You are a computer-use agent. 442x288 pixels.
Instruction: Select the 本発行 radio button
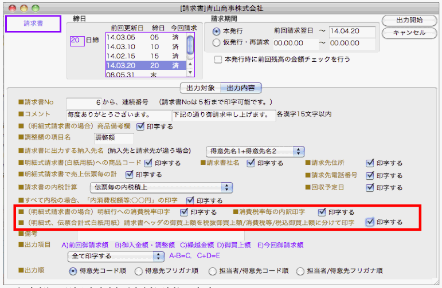[216, 31]
